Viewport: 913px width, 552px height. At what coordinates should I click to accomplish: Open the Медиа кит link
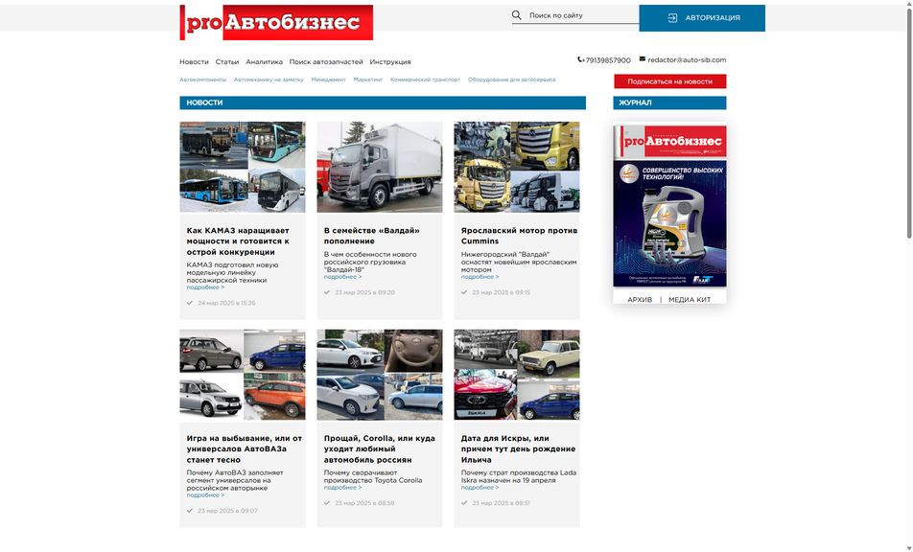coord(690,300)
